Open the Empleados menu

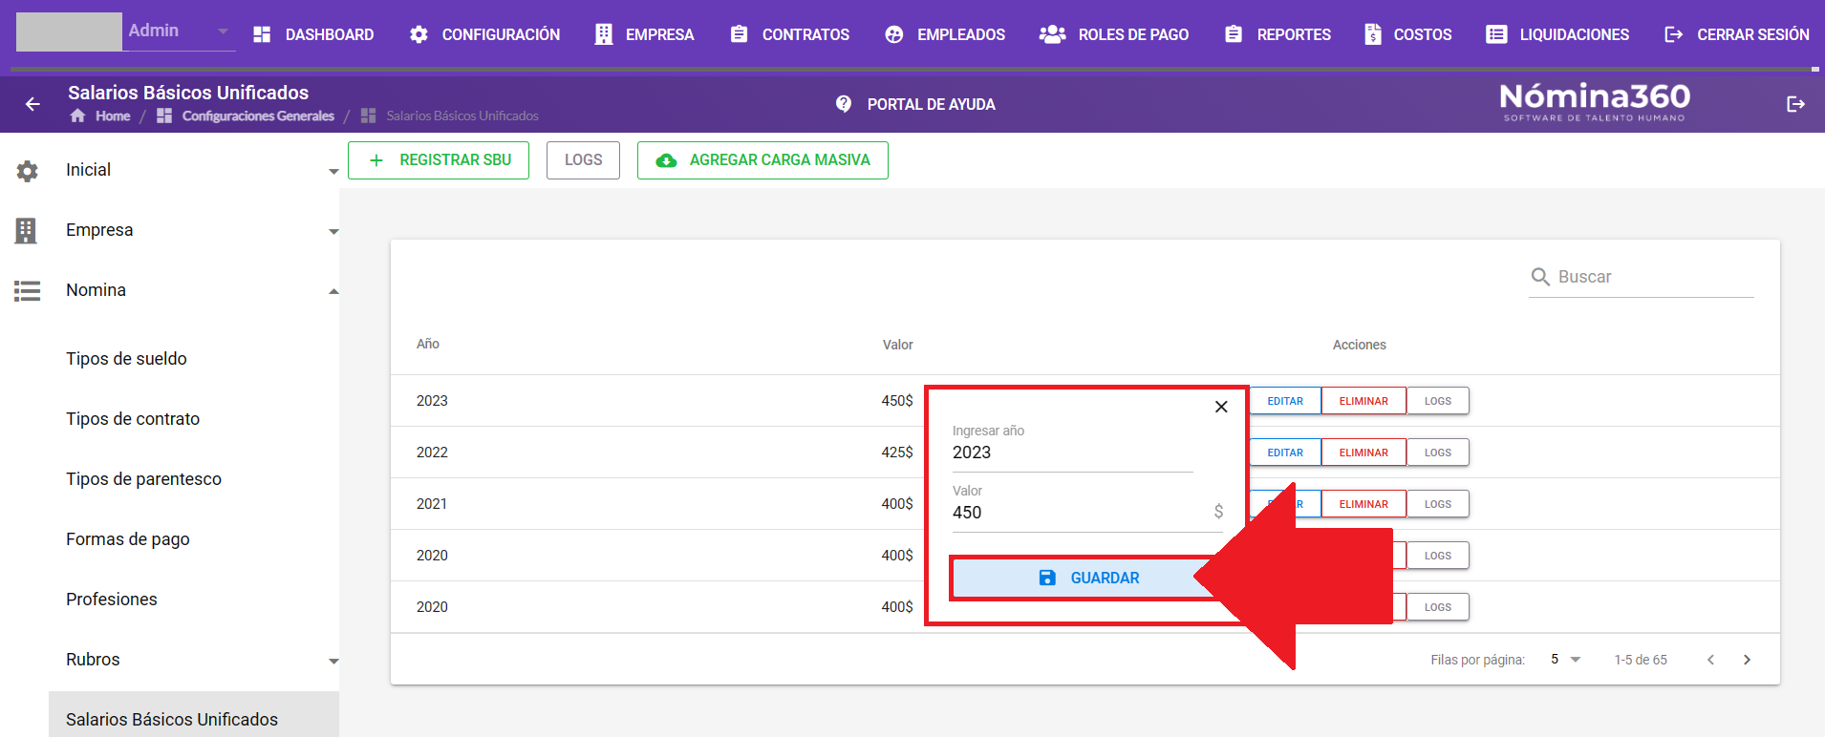pyautogui.click(x=945, y=34)
